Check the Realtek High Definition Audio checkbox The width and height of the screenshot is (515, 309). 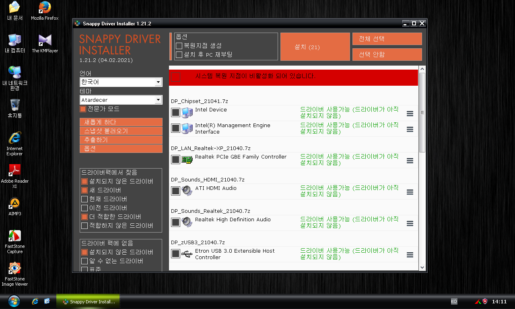175,222
